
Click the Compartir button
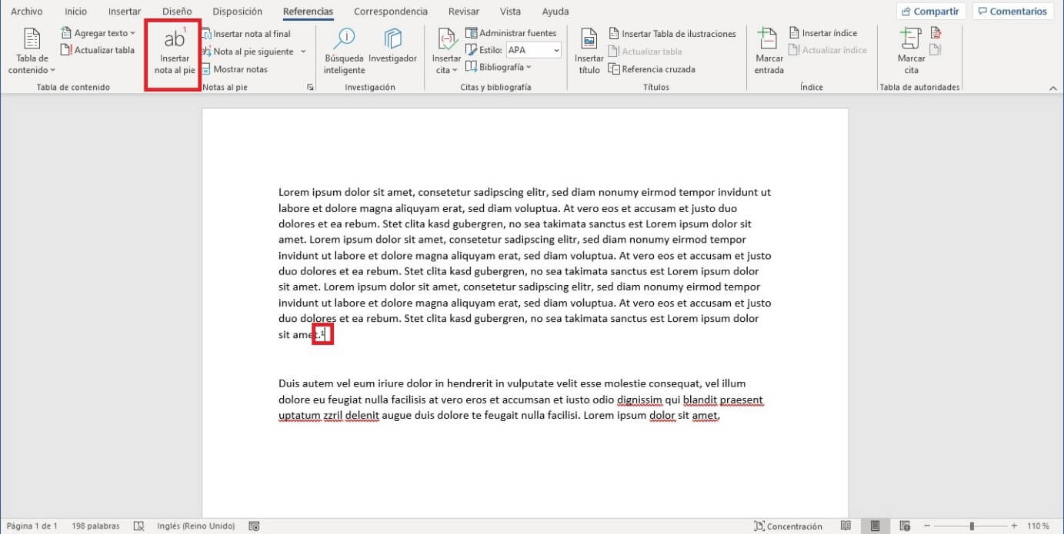pyautogui.click(x=930, y=11)
